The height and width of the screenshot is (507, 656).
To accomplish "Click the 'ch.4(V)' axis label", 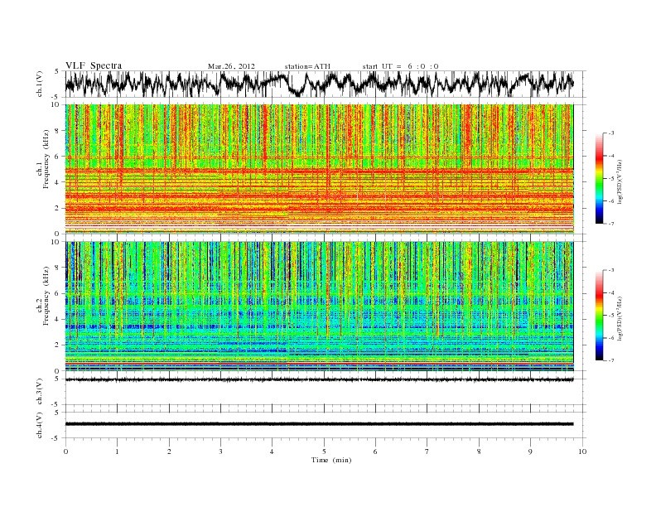I will pyautogui.click(x=40, y=425).
